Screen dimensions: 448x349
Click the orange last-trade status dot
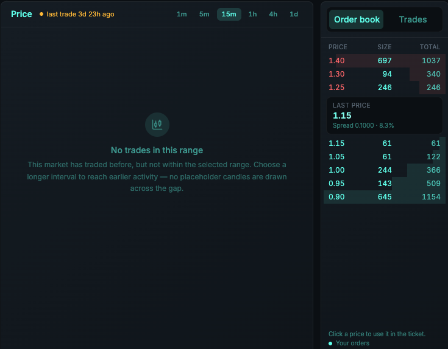click(41, 14)
